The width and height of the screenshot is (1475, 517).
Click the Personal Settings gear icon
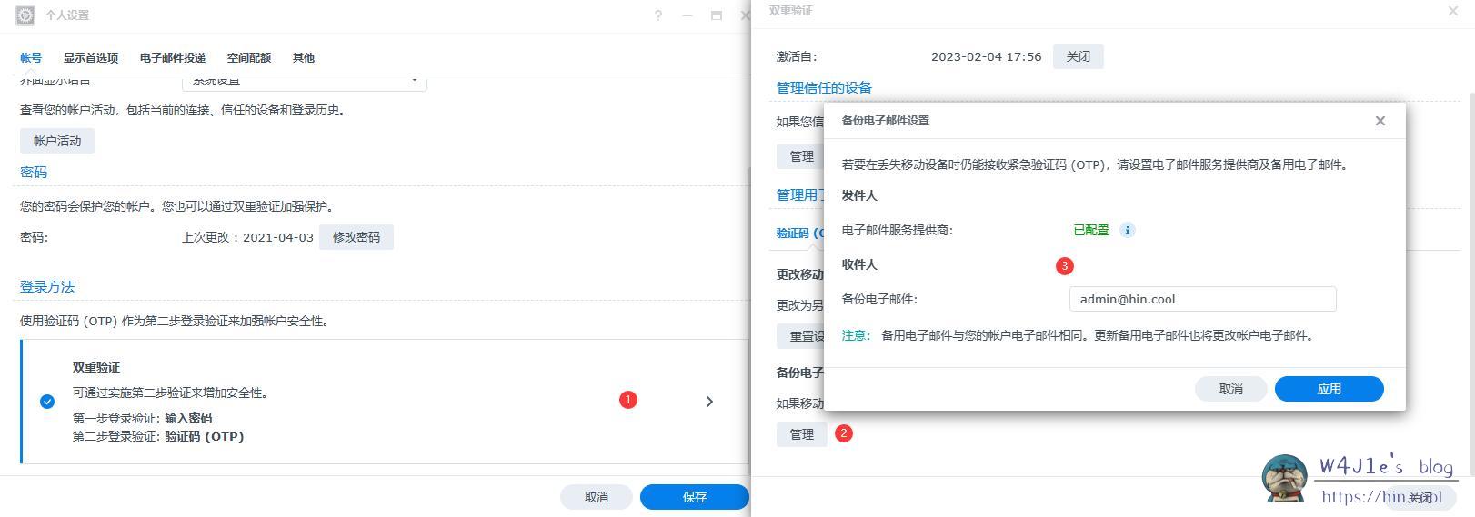[25, 15]
